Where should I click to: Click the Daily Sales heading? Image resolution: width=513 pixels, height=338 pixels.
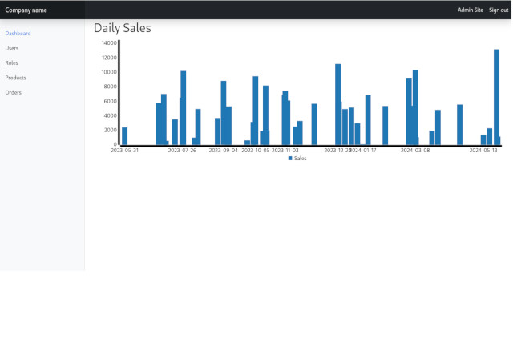122,28
